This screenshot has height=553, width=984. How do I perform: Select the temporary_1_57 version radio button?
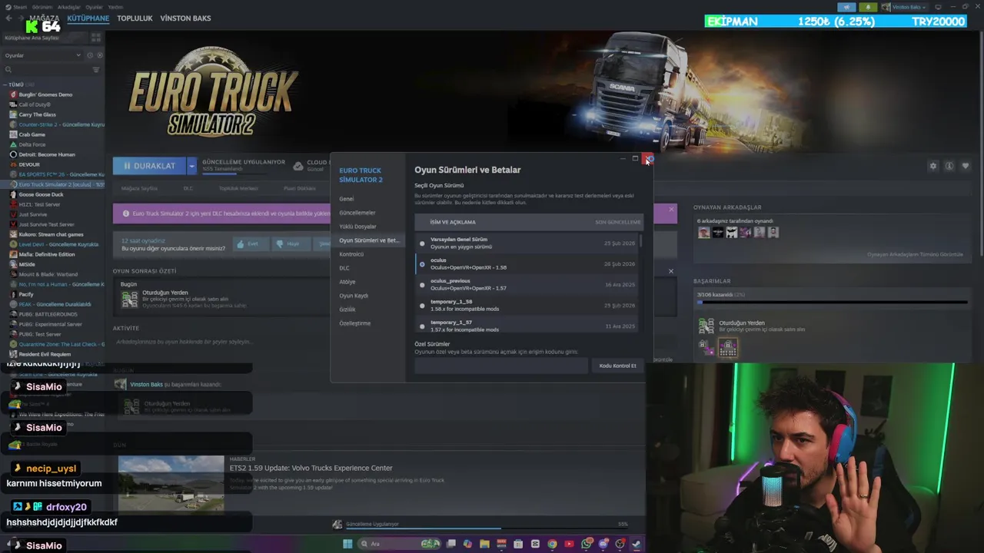pos(422,326)
